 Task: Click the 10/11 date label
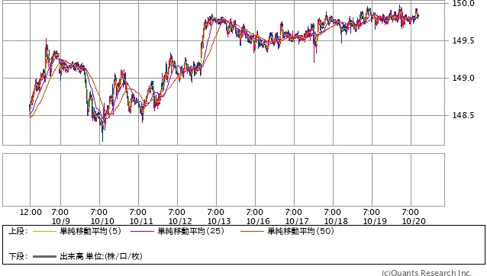coord(141,221)
